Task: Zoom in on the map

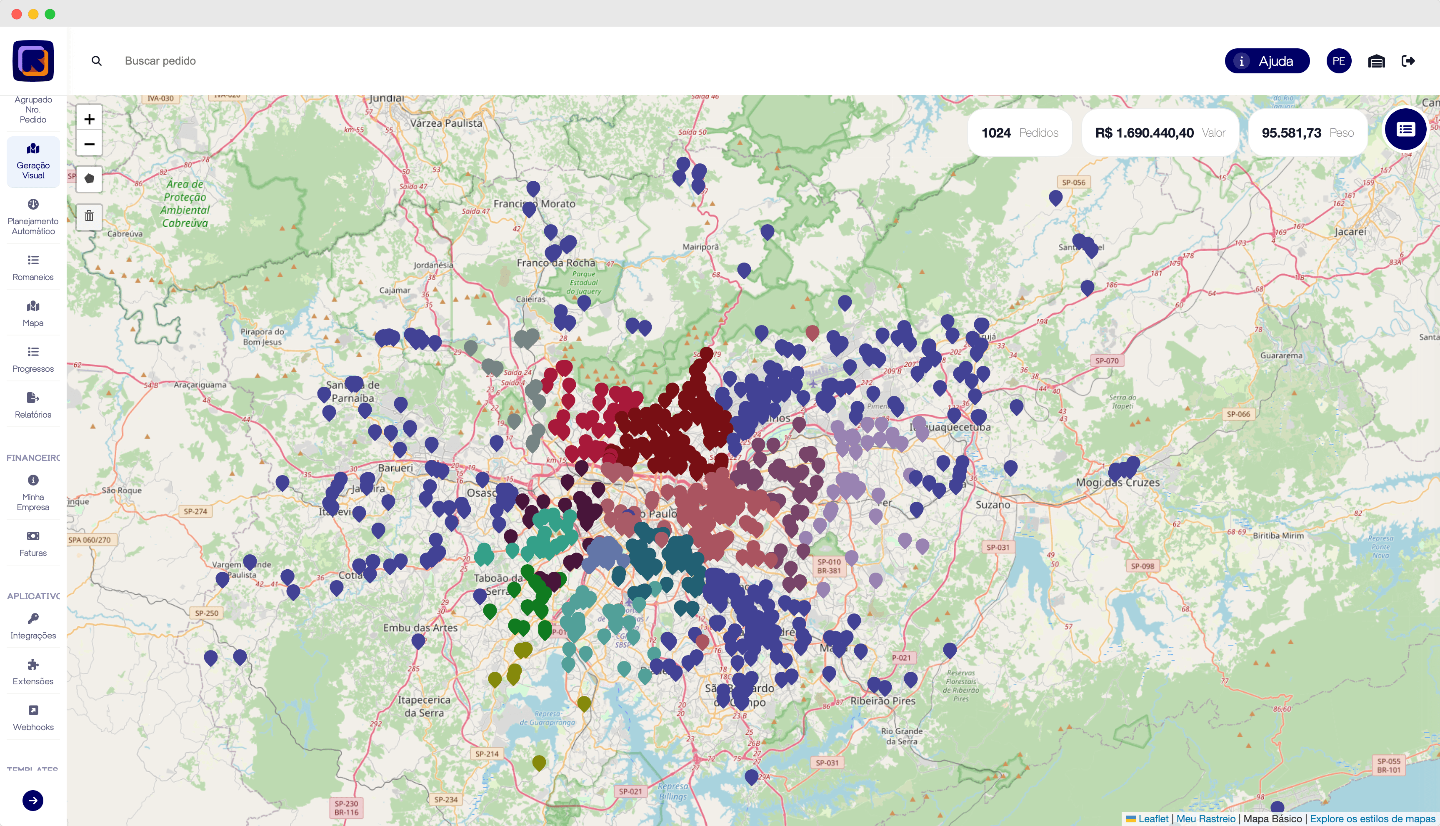Action: click(x=89, y=119)
